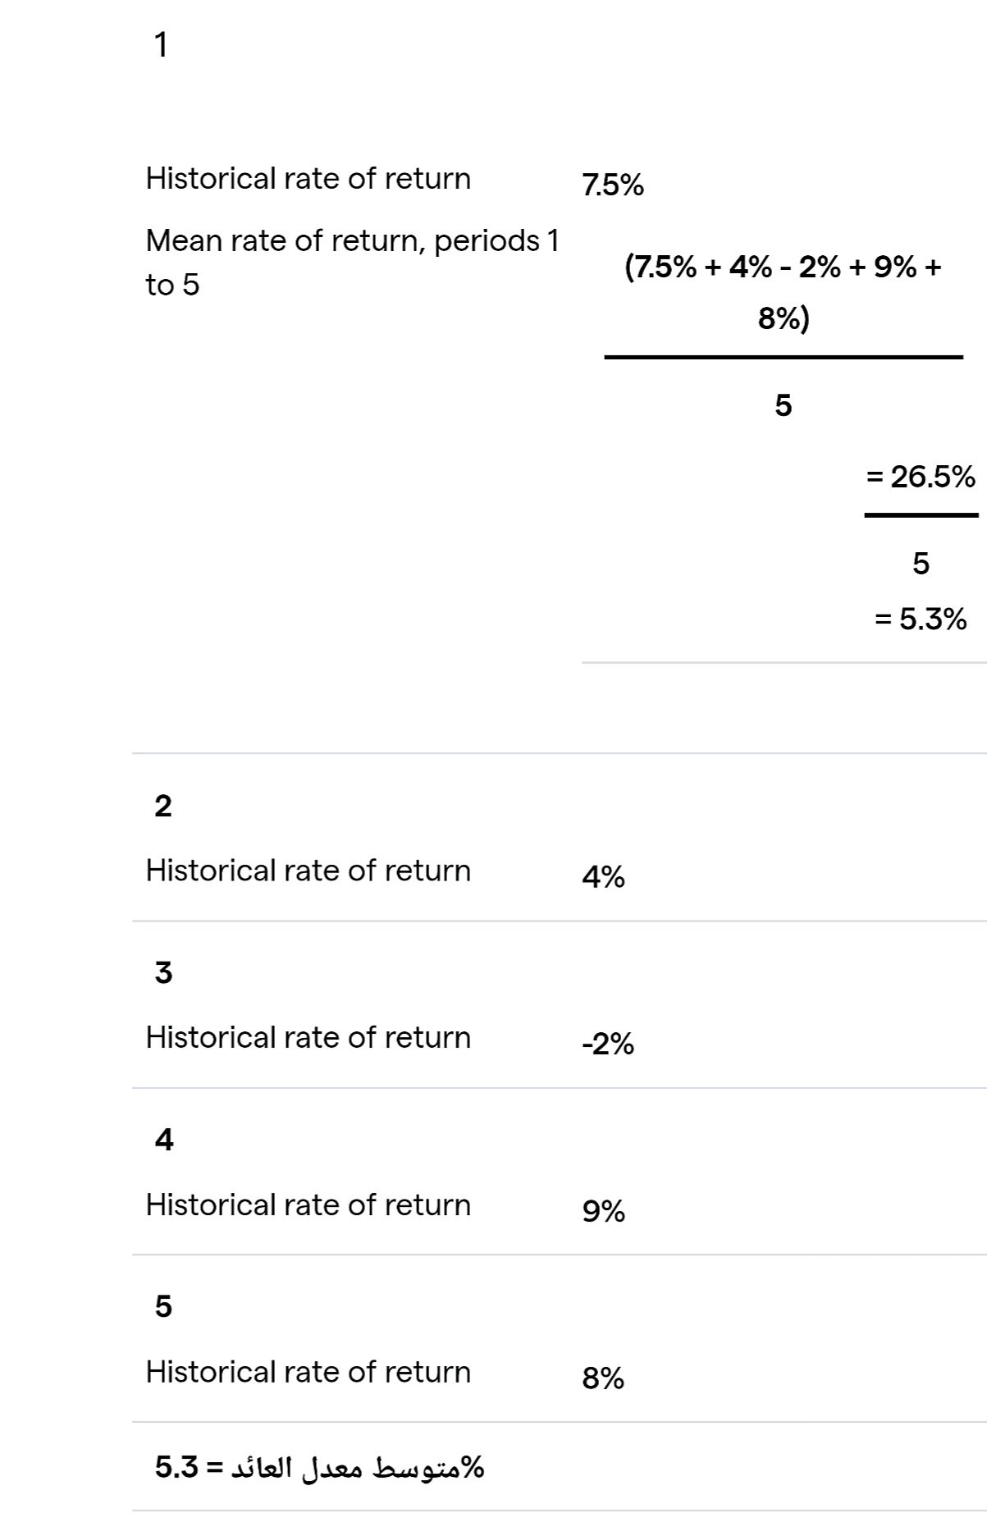
Task: Select the numerator sum '(7.5% + 4% - 2% + 9% + 8%)'
Action: (x=783, y=291)
